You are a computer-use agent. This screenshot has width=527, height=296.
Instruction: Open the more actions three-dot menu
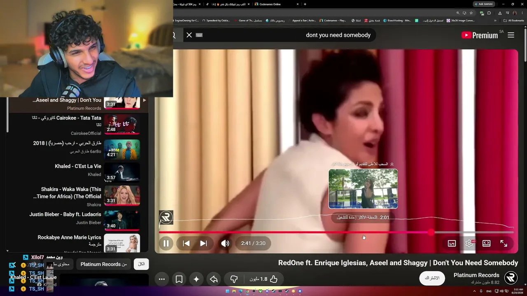pos(162,279)
